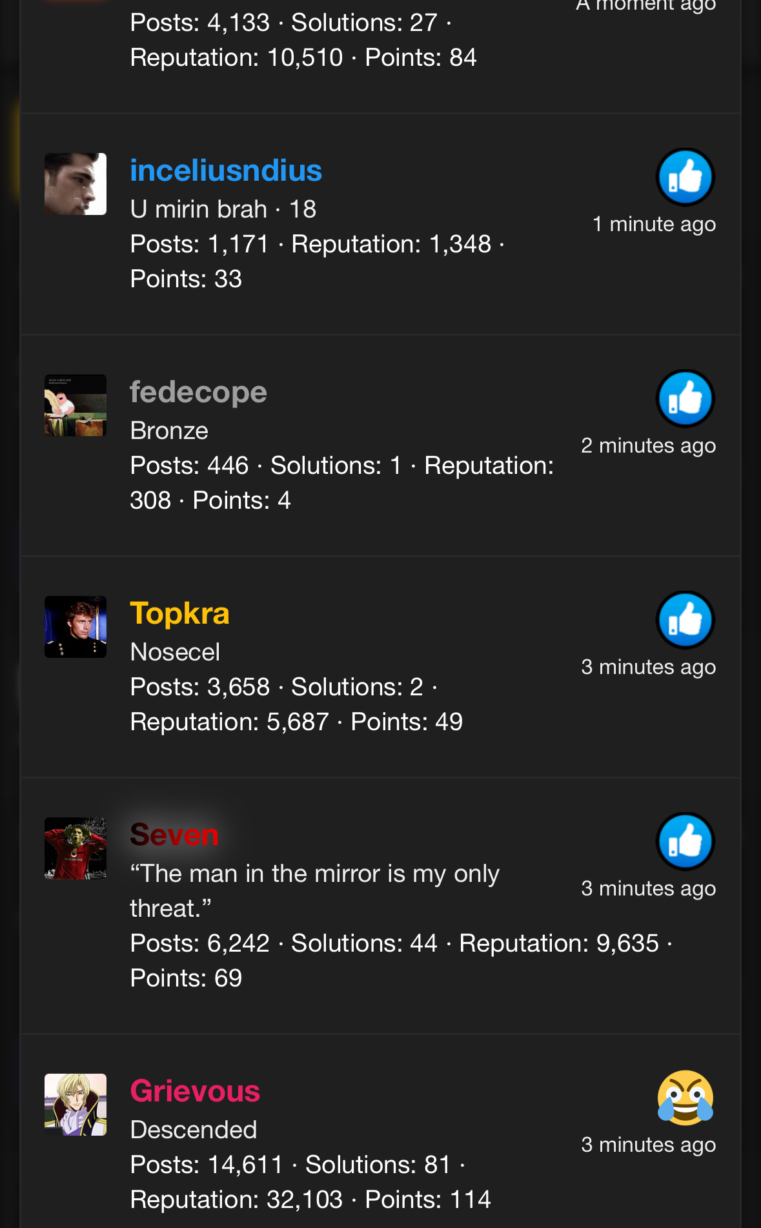Click the timestamp under Topkra's reaction
This screenshot has width=761, height=1228.
pyautogui.click(x=648, y=667)
